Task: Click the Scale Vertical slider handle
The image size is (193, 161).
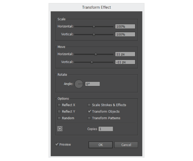Action: pyautogui.click(x=94, y=34)
